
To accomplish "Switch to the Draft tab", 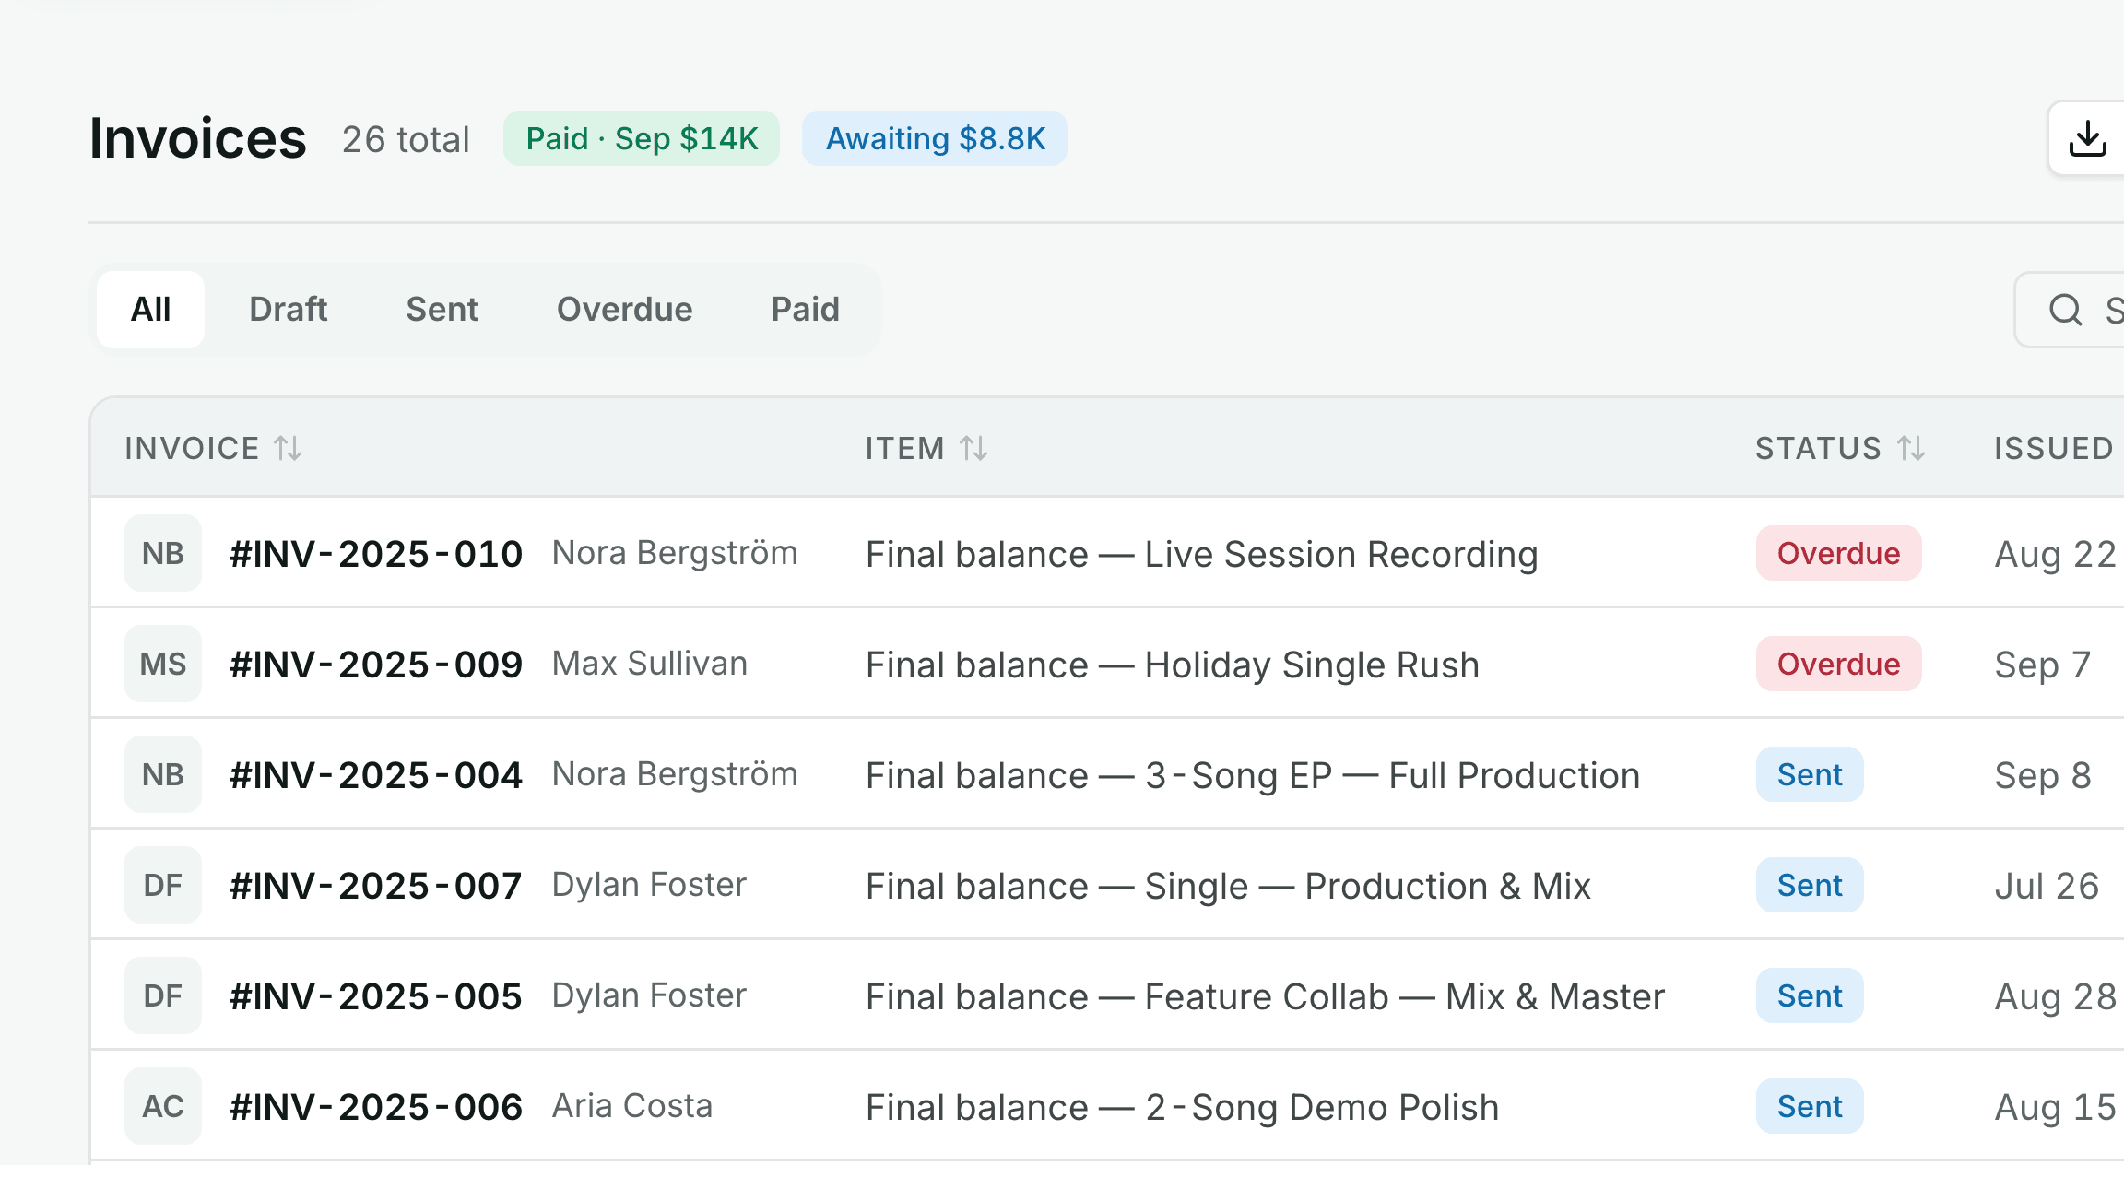I will (x=288, y=310).
